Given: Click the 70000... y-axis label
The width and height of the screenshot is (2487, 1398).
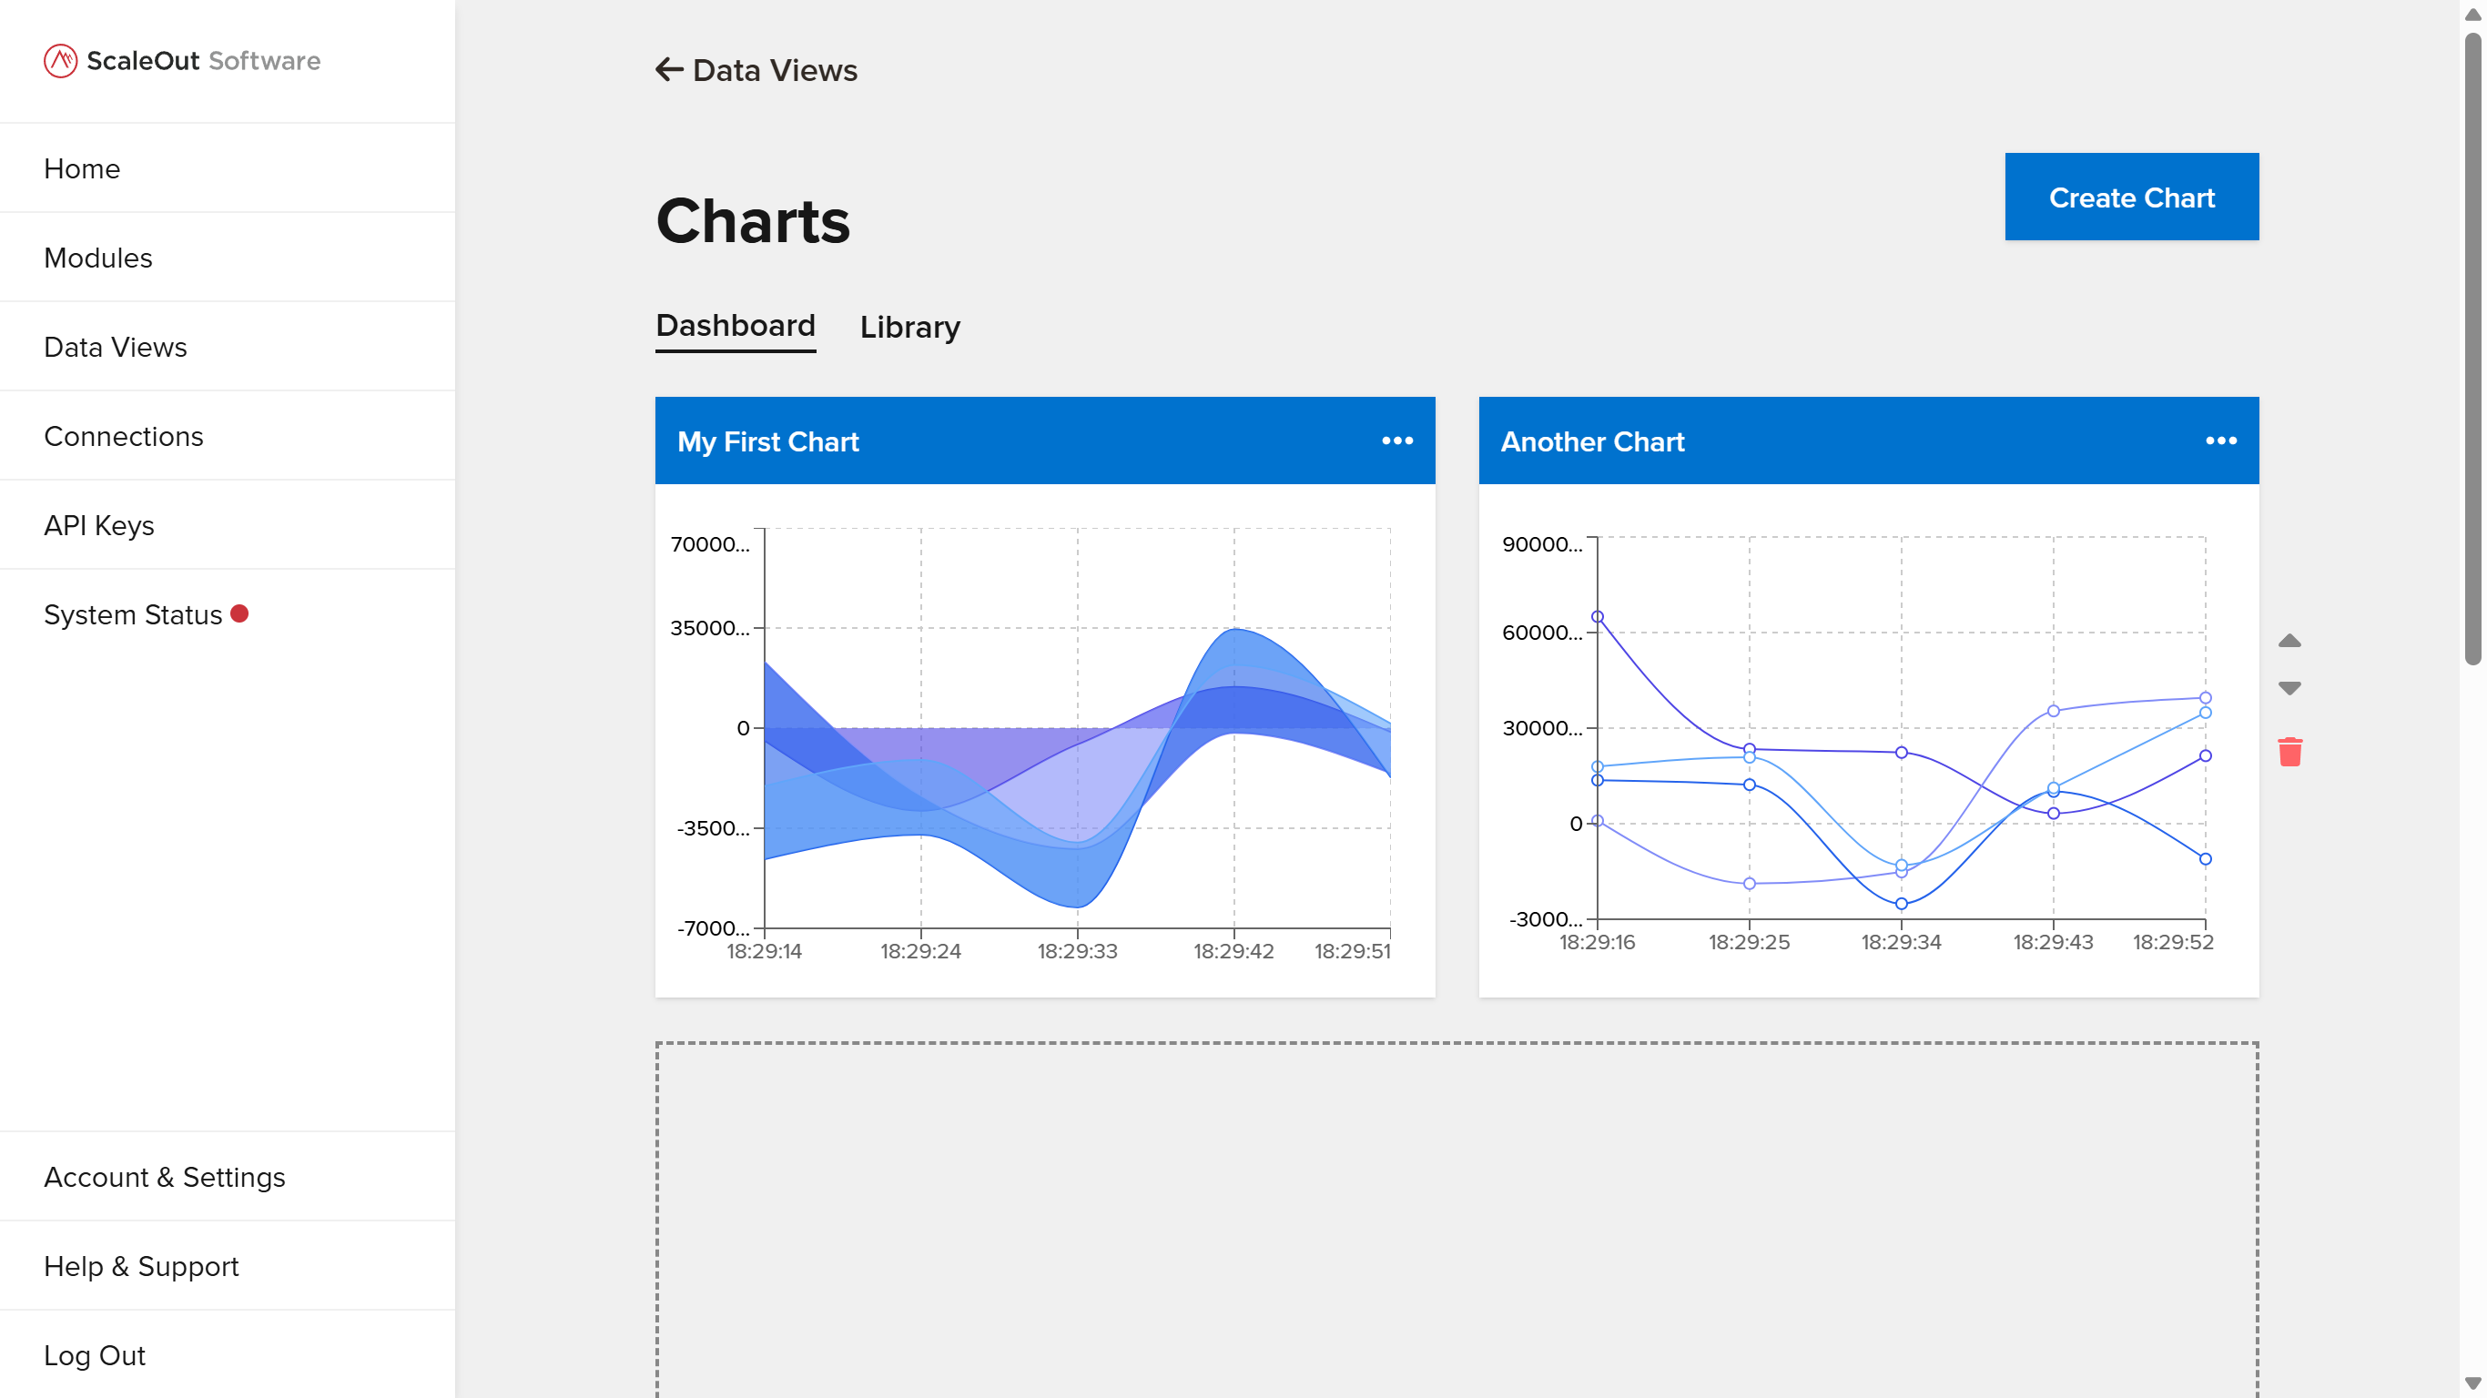Looking at the screenshot, I should pos(710,544).
